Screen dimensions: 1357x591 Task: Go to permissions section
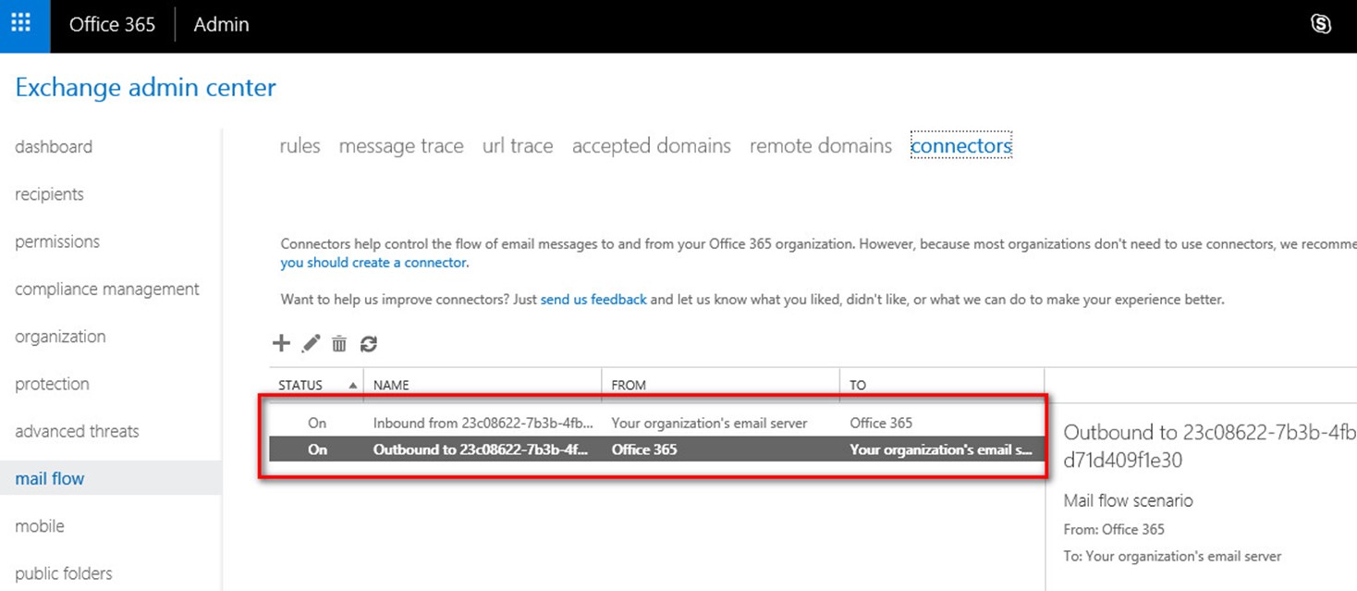tap(57, 241)
